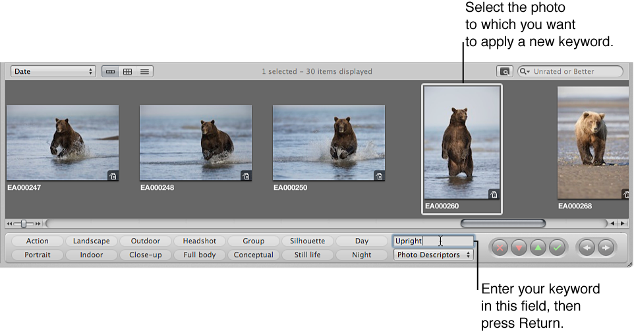Viewport: 634px width, 335px height.
Task: Click the '1 selected – 30 items displayed' status text
Action: coord(316,72)
